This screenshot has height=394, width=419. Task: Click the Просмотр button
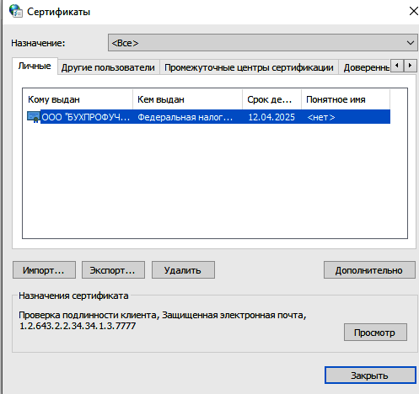[375, 333]
